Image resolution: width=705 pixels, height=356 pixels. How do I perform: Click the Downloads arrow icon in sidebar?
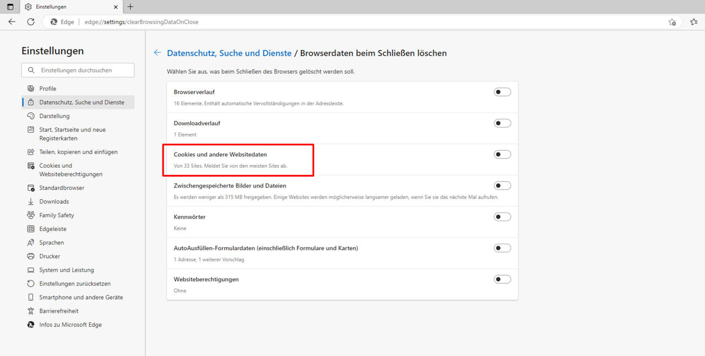[x=31, y=201]
